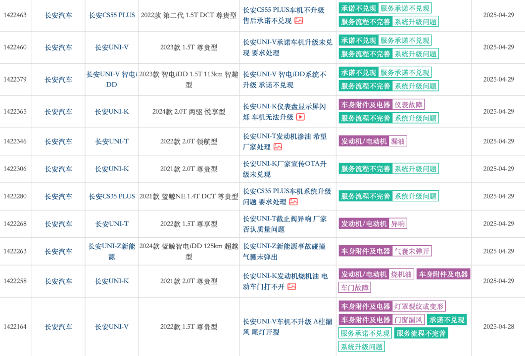Open complaint 长安UNI-V车机不升级 A柱漏风 尾灯开裂
The width and height of the screenshot is (525, 356).
287,327
